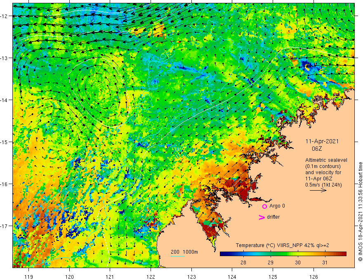Click the 120 longitude axis label
Screen dimensions: 363x280
[69, 277]
